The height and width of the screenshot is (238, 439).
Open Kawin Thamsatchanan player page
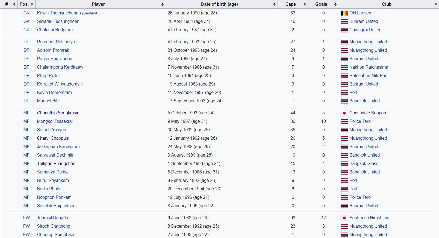(59, 13)
